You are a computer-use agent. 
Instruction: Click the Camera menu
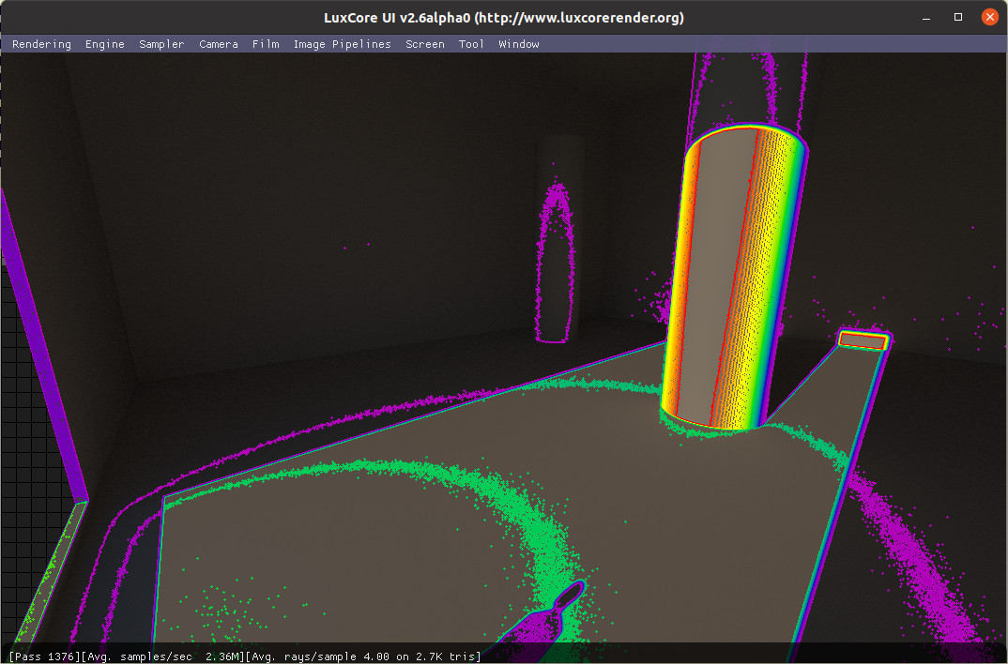[219, 44]
